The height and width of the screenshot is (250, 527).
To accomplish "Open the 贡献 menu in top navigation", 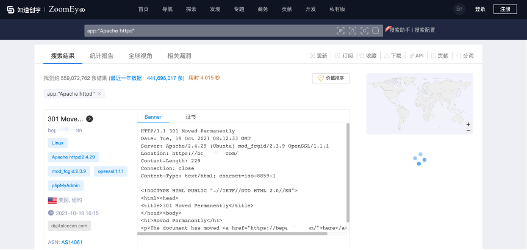I will point(287,9).
